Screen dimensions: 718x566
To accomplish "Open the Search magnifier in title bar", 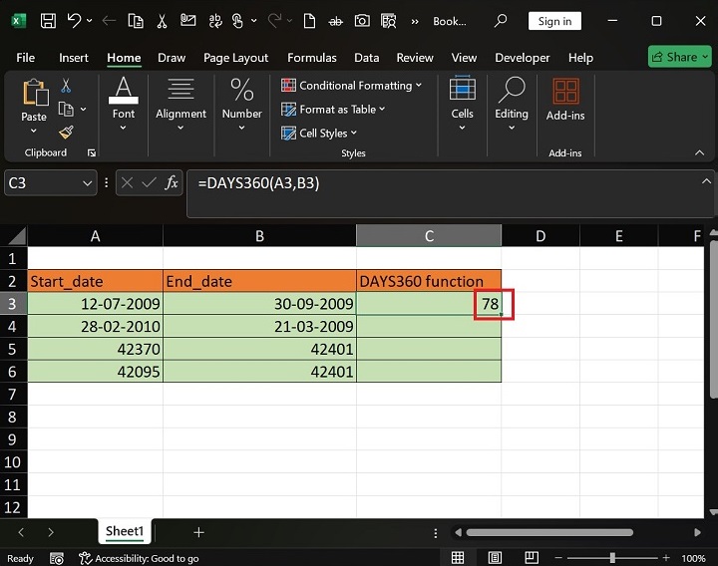I will [x=501, y=21].
